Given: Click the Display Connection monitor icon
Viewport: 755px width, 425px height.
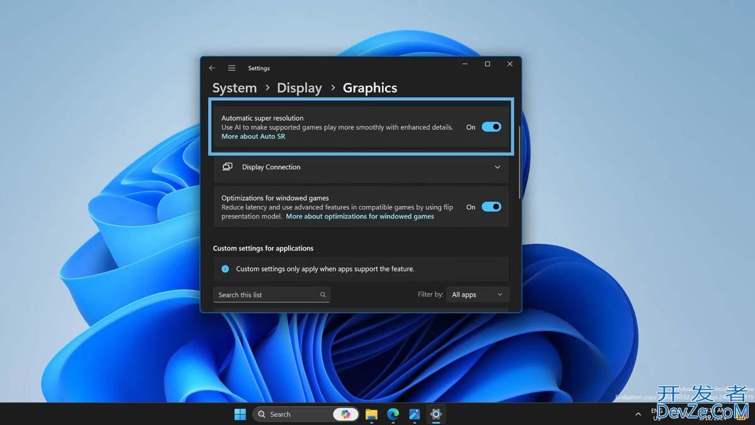Looking at the screenshot, I should pyautogui.click(x=227, y=167).
